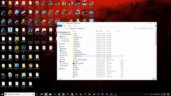Switch to large icons view button

(x=156, y=79)
